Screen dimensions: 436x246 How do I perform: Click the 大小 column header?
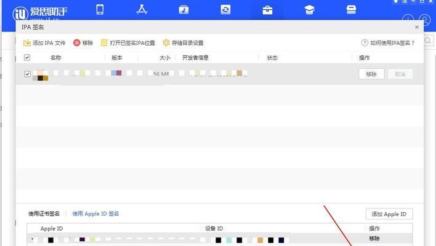(x=164, y=58)
